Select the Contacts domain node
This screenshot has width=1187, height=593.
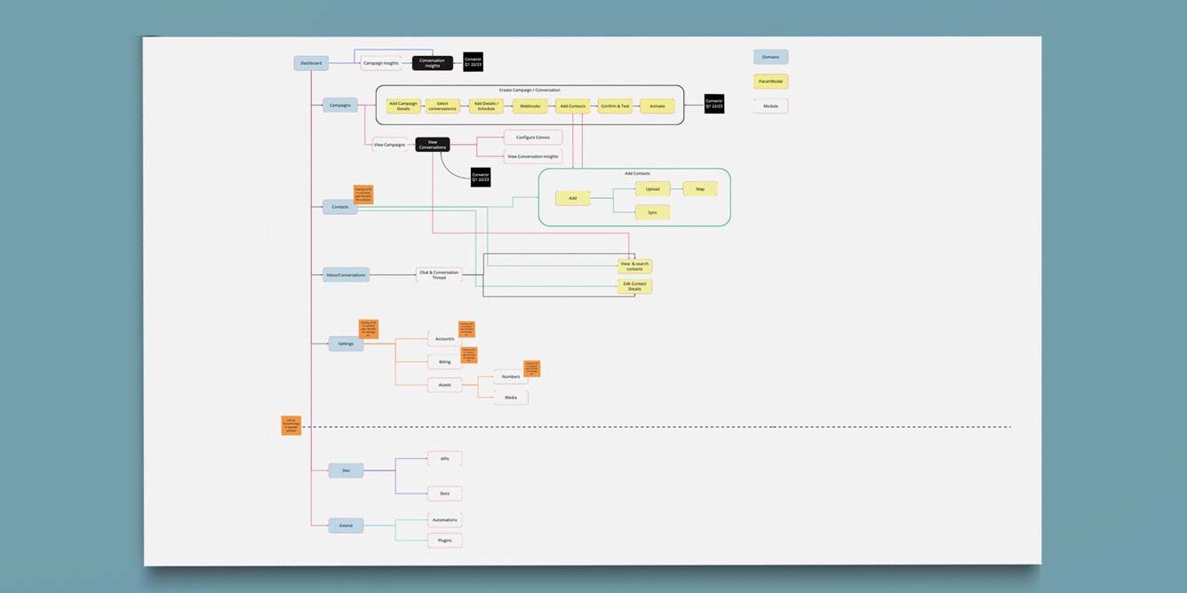point(340,207)
